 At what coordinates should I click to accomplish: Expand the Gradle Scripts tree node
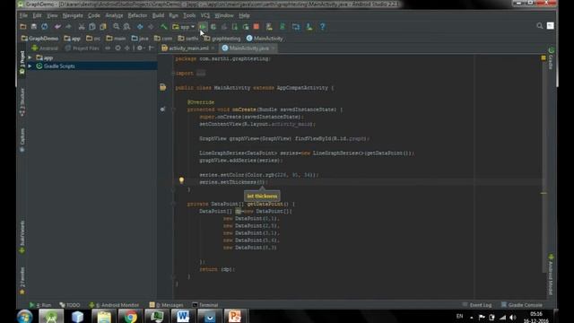pyautogui.click(x=30, y=66)
